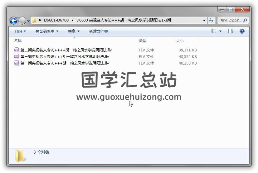
Task: Click the double chevron breadcrumb overflow
Action: tap(40, 20)
